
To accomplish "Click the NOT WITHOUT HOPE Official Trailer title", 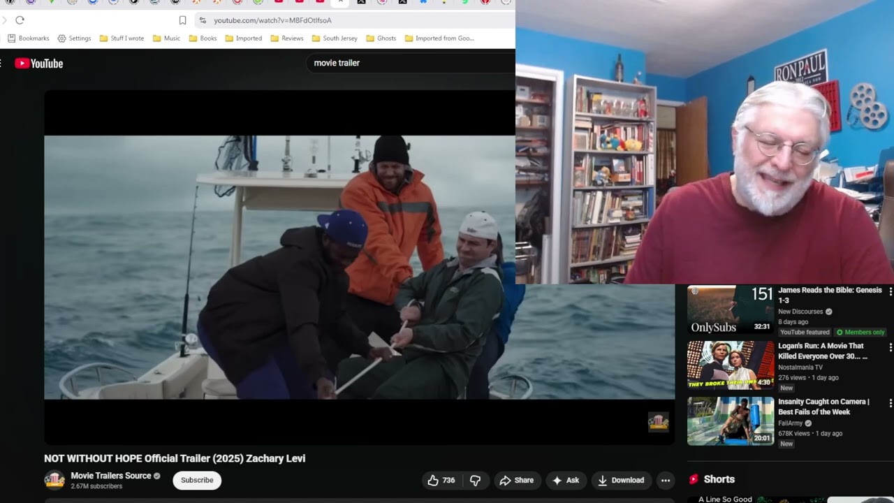I will point(175,459).
